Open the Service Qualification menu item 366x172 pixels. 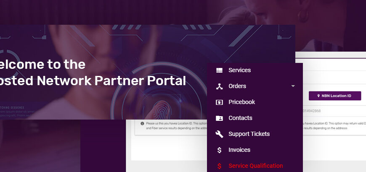coord(255,166)
